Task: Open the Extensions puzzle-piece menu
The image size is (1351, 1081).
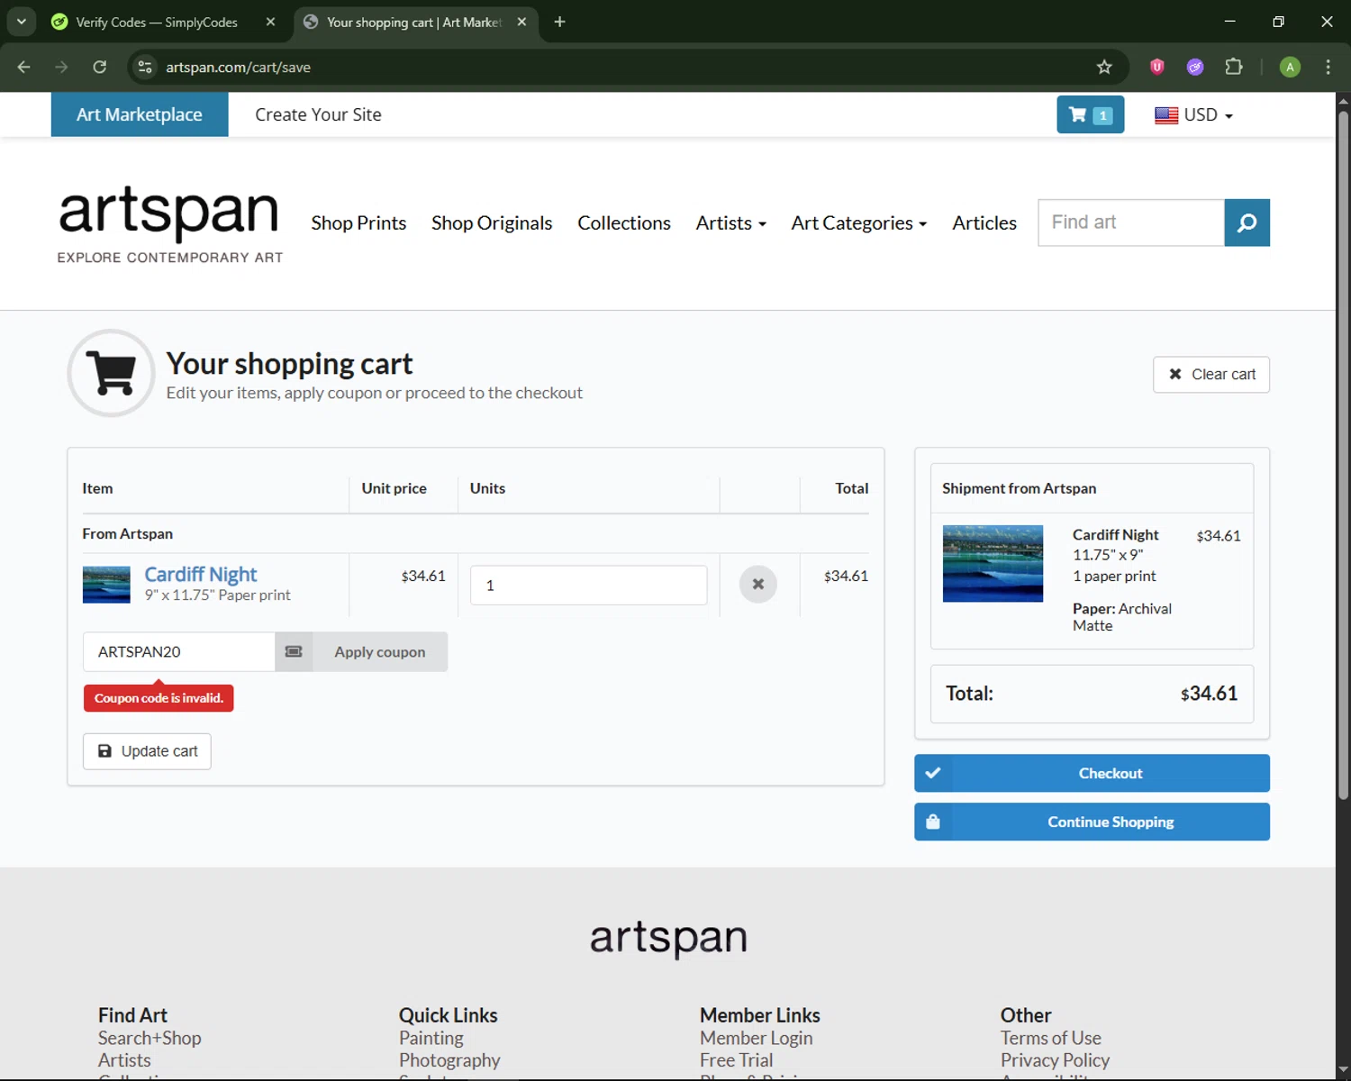Action: point(1234,67)
